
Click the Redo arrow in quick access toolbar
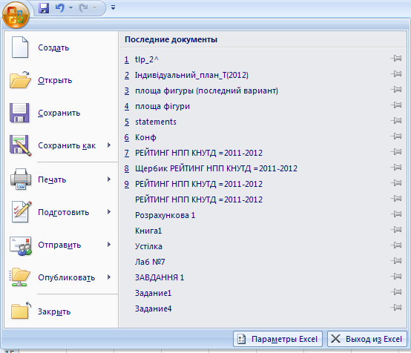point(84,8)
